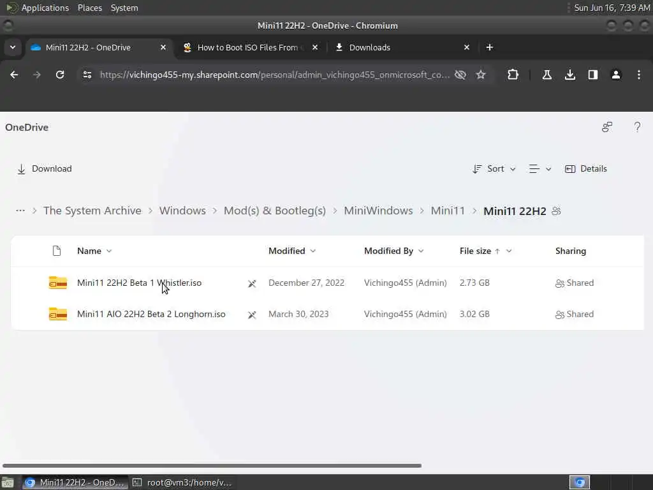Close the Mini11 22H2 - OneDrive tab
This screenshot has width=653, height=490.
pyautogui.click(x=163, y=47)
